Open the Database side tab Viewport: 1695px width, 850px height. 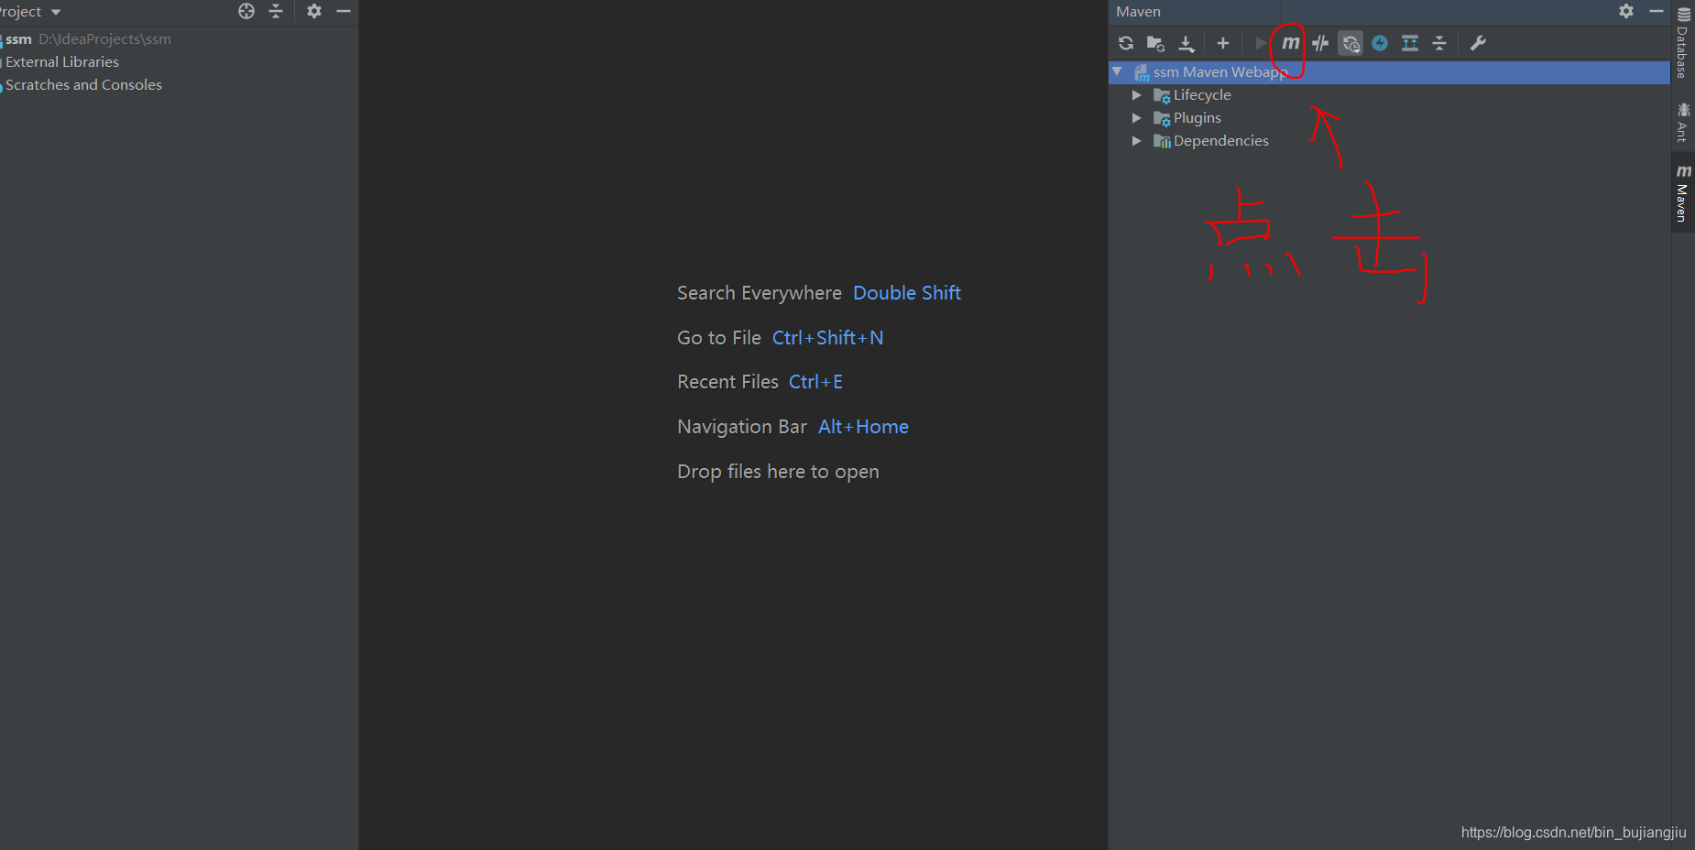pyautogui.click(x=1683, y=43)
